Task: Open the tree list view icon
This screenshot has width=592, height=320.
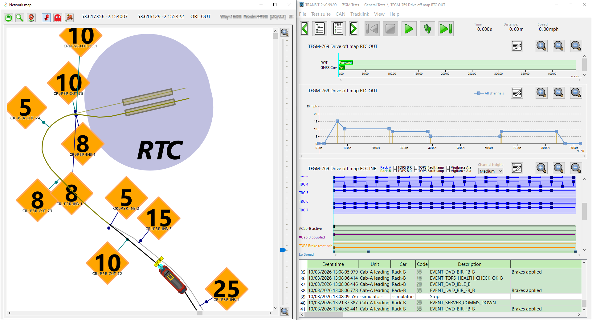Action: point(320,29)
